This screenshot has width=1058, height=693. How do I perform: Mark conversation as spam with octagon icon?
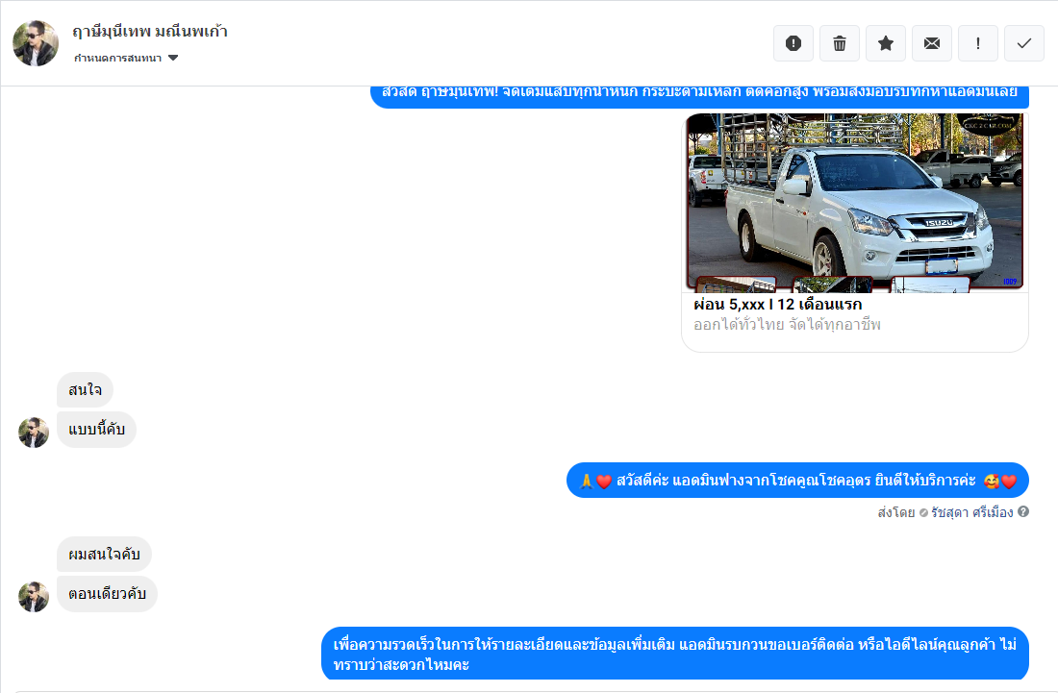(793, 43)
